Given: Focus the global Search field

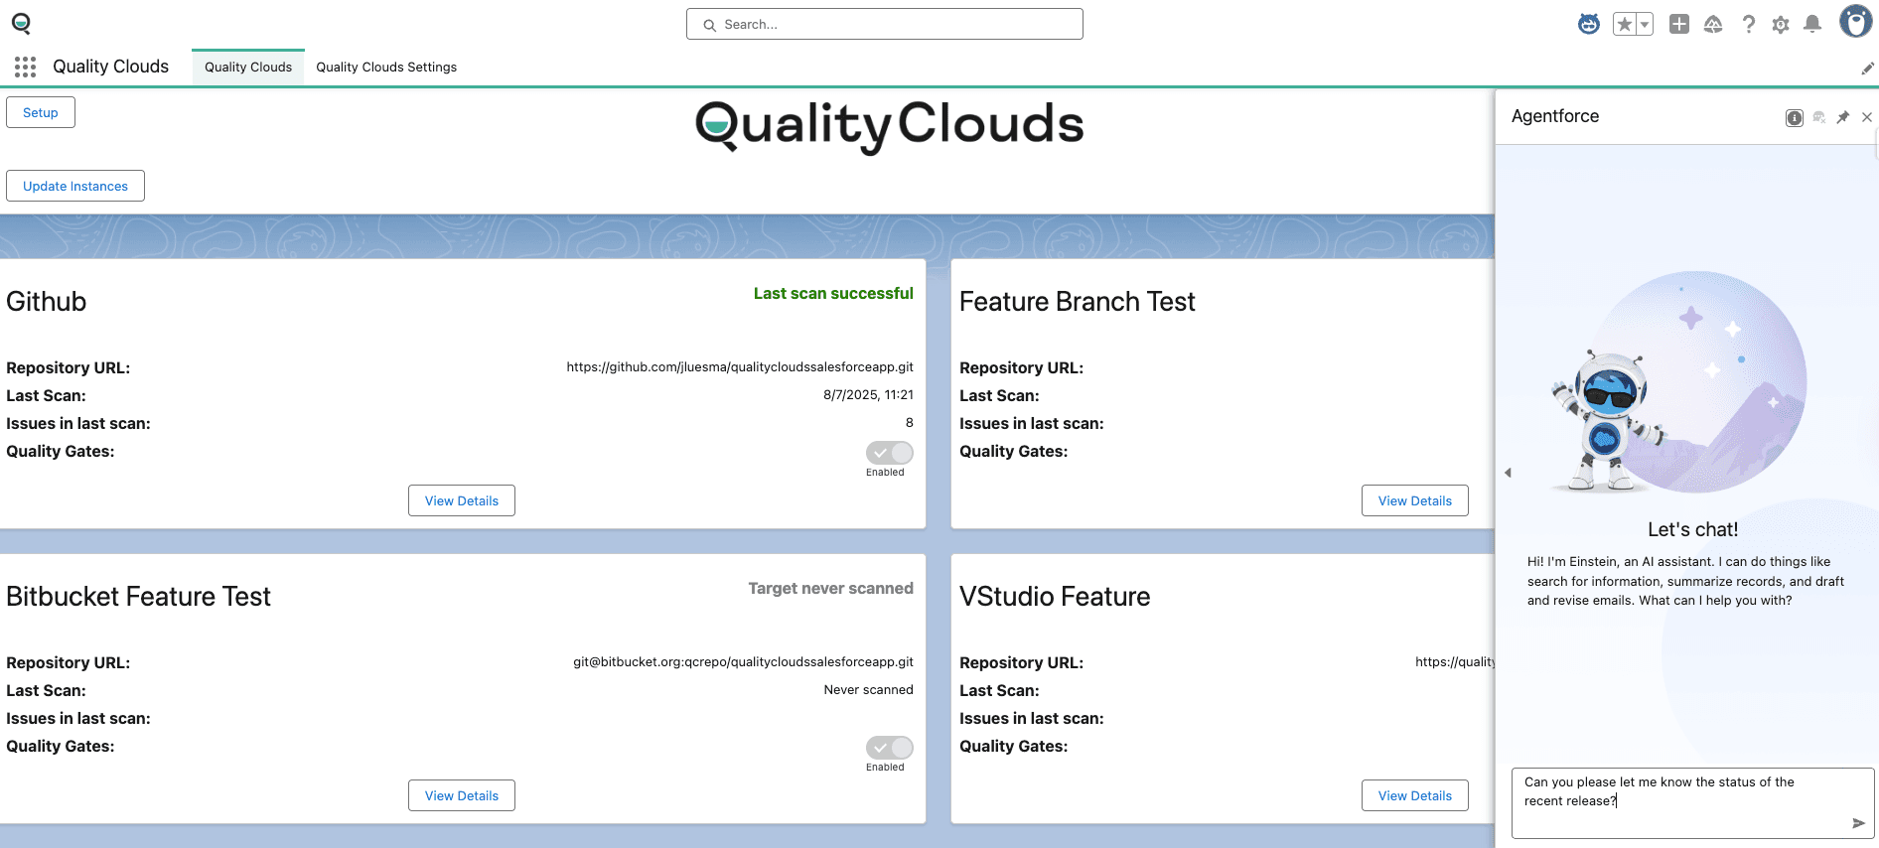Looking at the screenshot, I should tap(885, 24).
